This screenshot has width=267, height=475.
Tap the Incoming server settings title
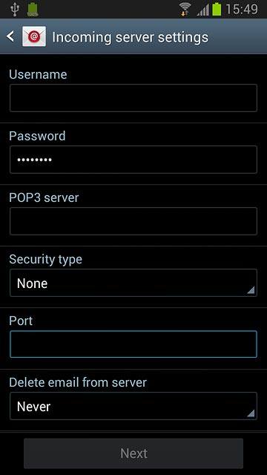131,37
